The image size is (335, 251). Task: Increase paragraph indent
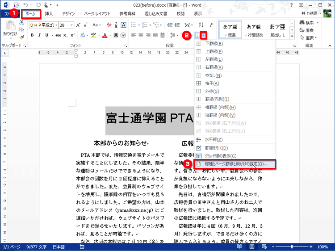point(177,25)
